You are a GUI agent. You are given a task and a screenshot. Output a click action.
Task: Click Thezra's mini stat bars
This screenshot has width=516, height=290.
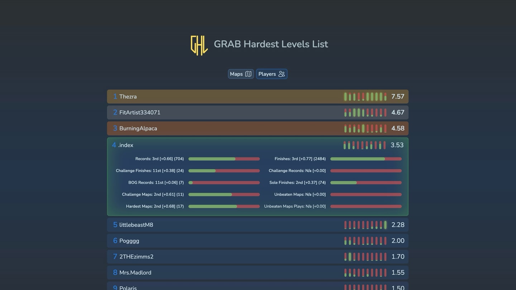pyautogui.click(x=365, y=97)
